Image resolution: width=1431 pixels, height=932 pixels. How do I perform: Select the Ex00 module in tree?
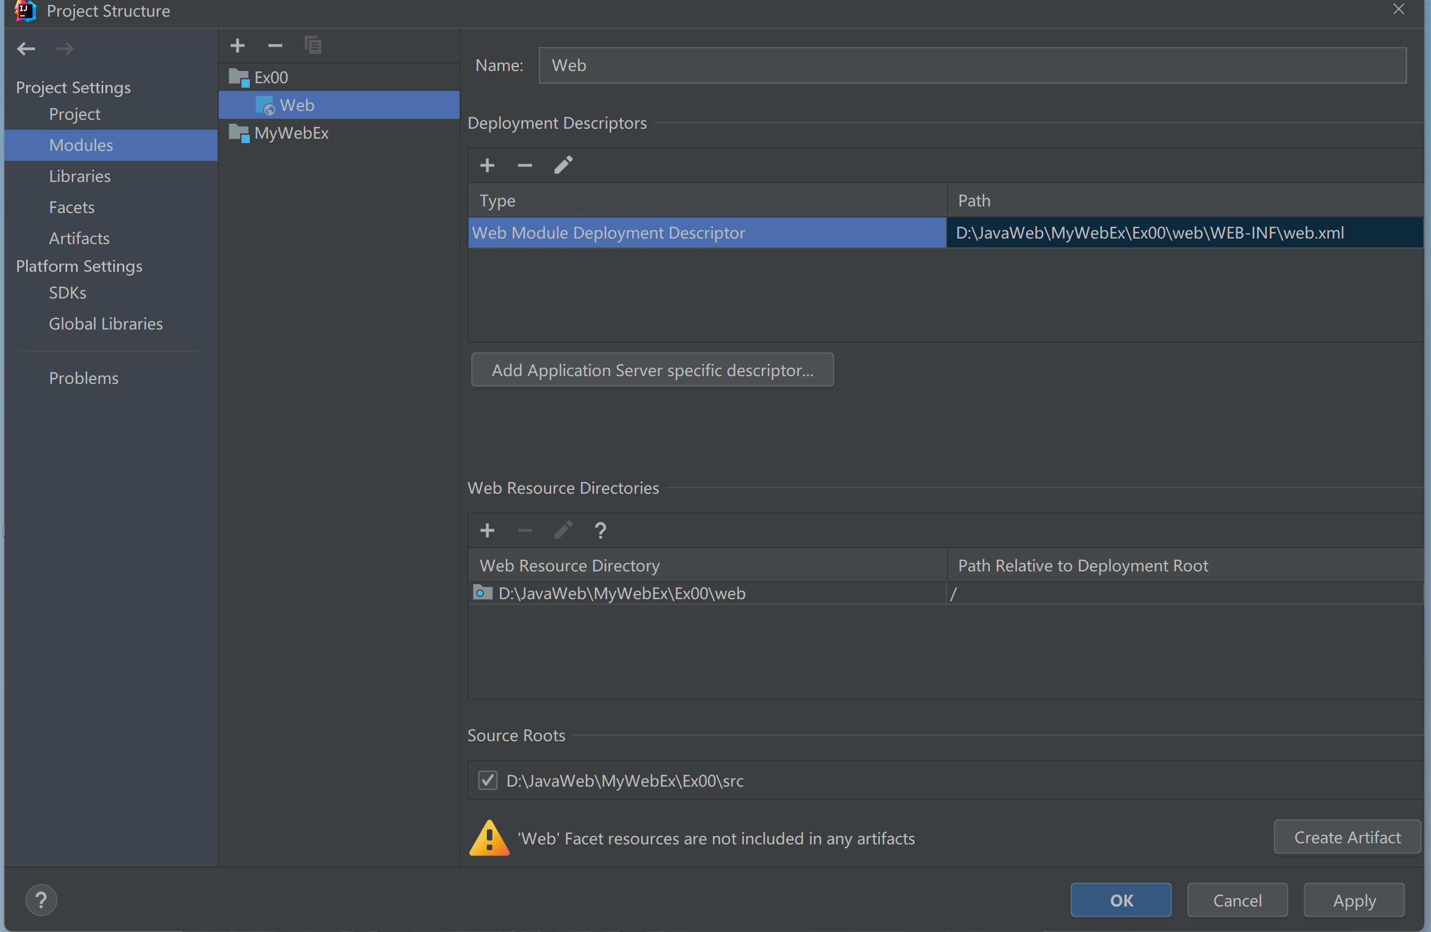pos(271,78)
